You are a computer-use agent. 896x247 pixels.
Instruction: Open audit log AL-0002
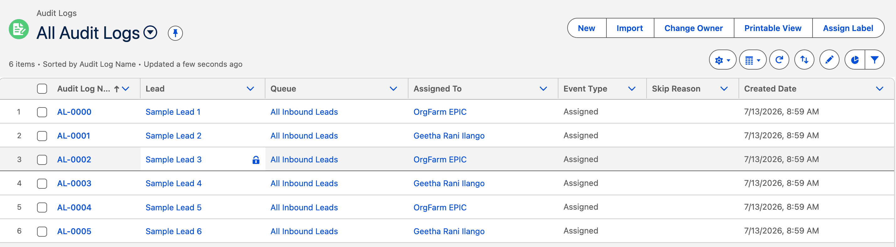pos(74,160)
